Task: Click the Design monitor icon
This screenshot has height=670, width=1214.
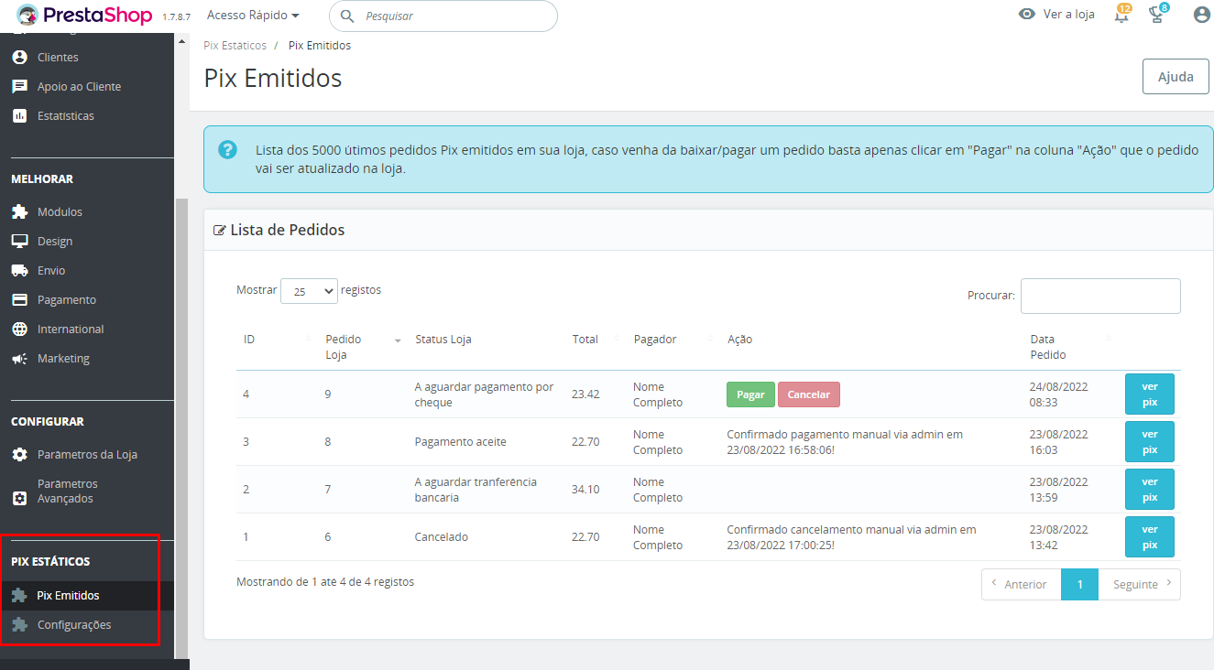Action: tap(19, 241)
